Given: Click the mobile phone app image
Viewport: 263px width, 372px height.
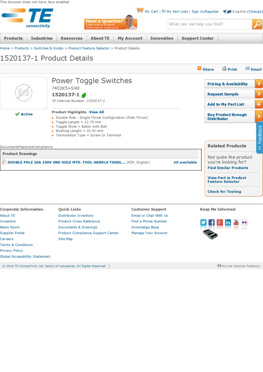Looking at the screenshot, I should point(210,234).
